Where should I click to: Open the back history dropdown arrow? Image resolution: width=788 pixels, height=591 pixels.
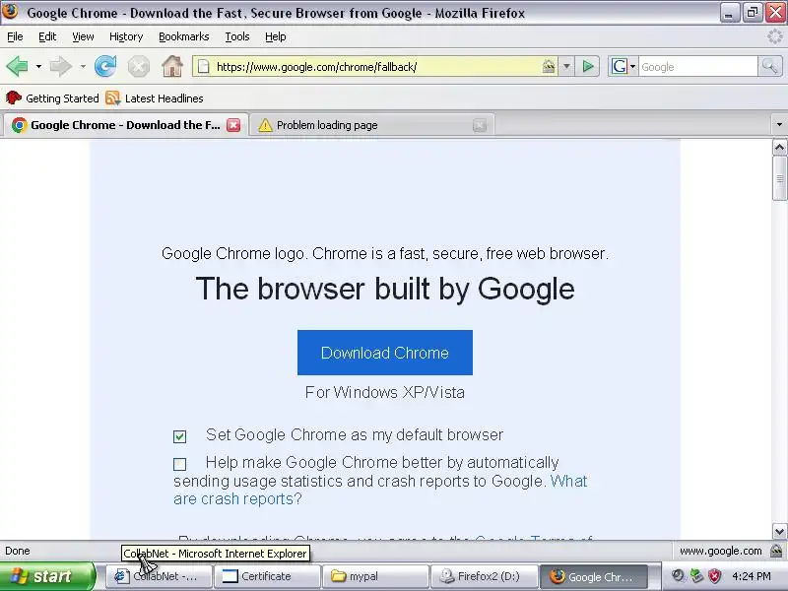(38, 66)
